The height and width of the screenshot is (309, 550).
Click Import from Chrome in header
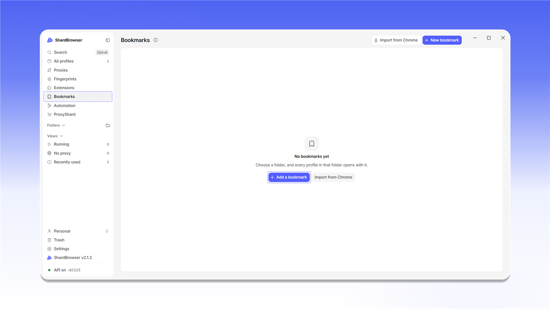coord(396,40)
